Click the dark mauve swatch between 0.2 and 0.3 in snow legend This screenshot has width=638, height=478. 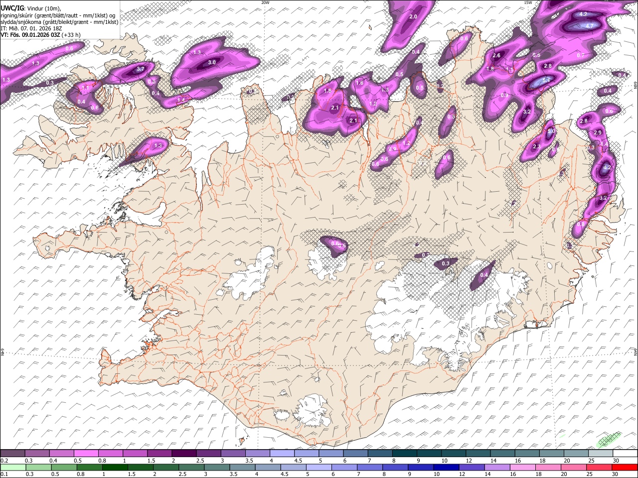pos(12,454)
